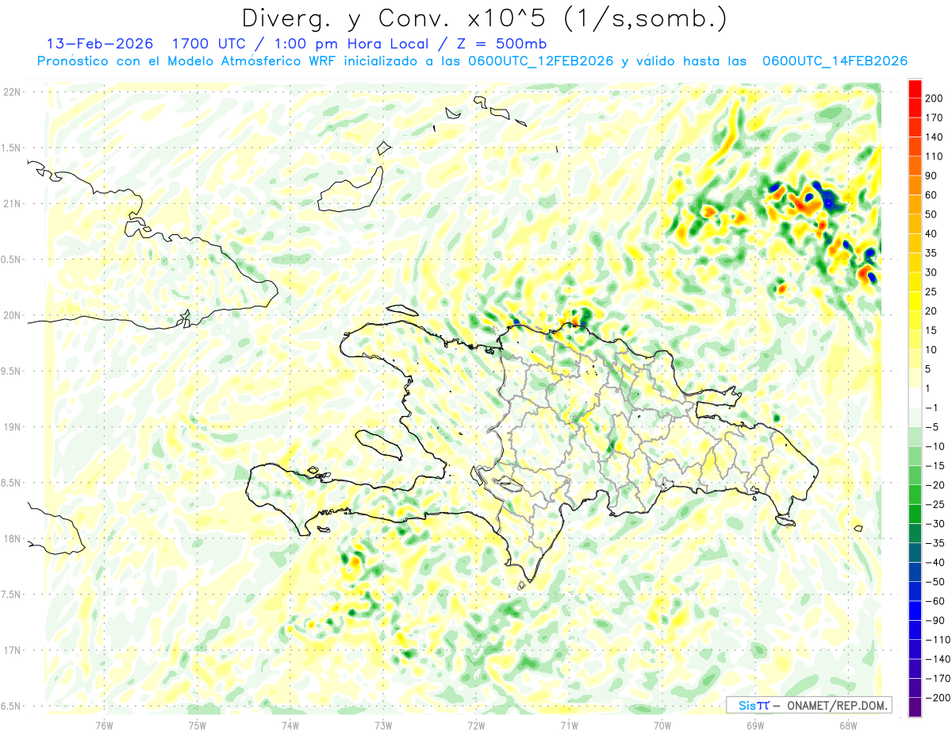Click the '73W' longitude label

click(383, 725)
